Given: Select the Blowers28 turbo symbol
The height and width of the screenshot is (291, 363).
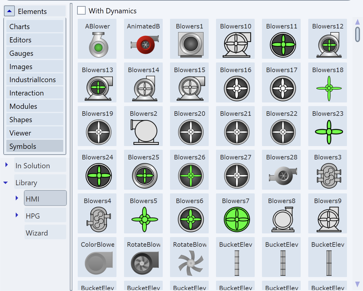Looking at the screenshot, I should [281, 170].
